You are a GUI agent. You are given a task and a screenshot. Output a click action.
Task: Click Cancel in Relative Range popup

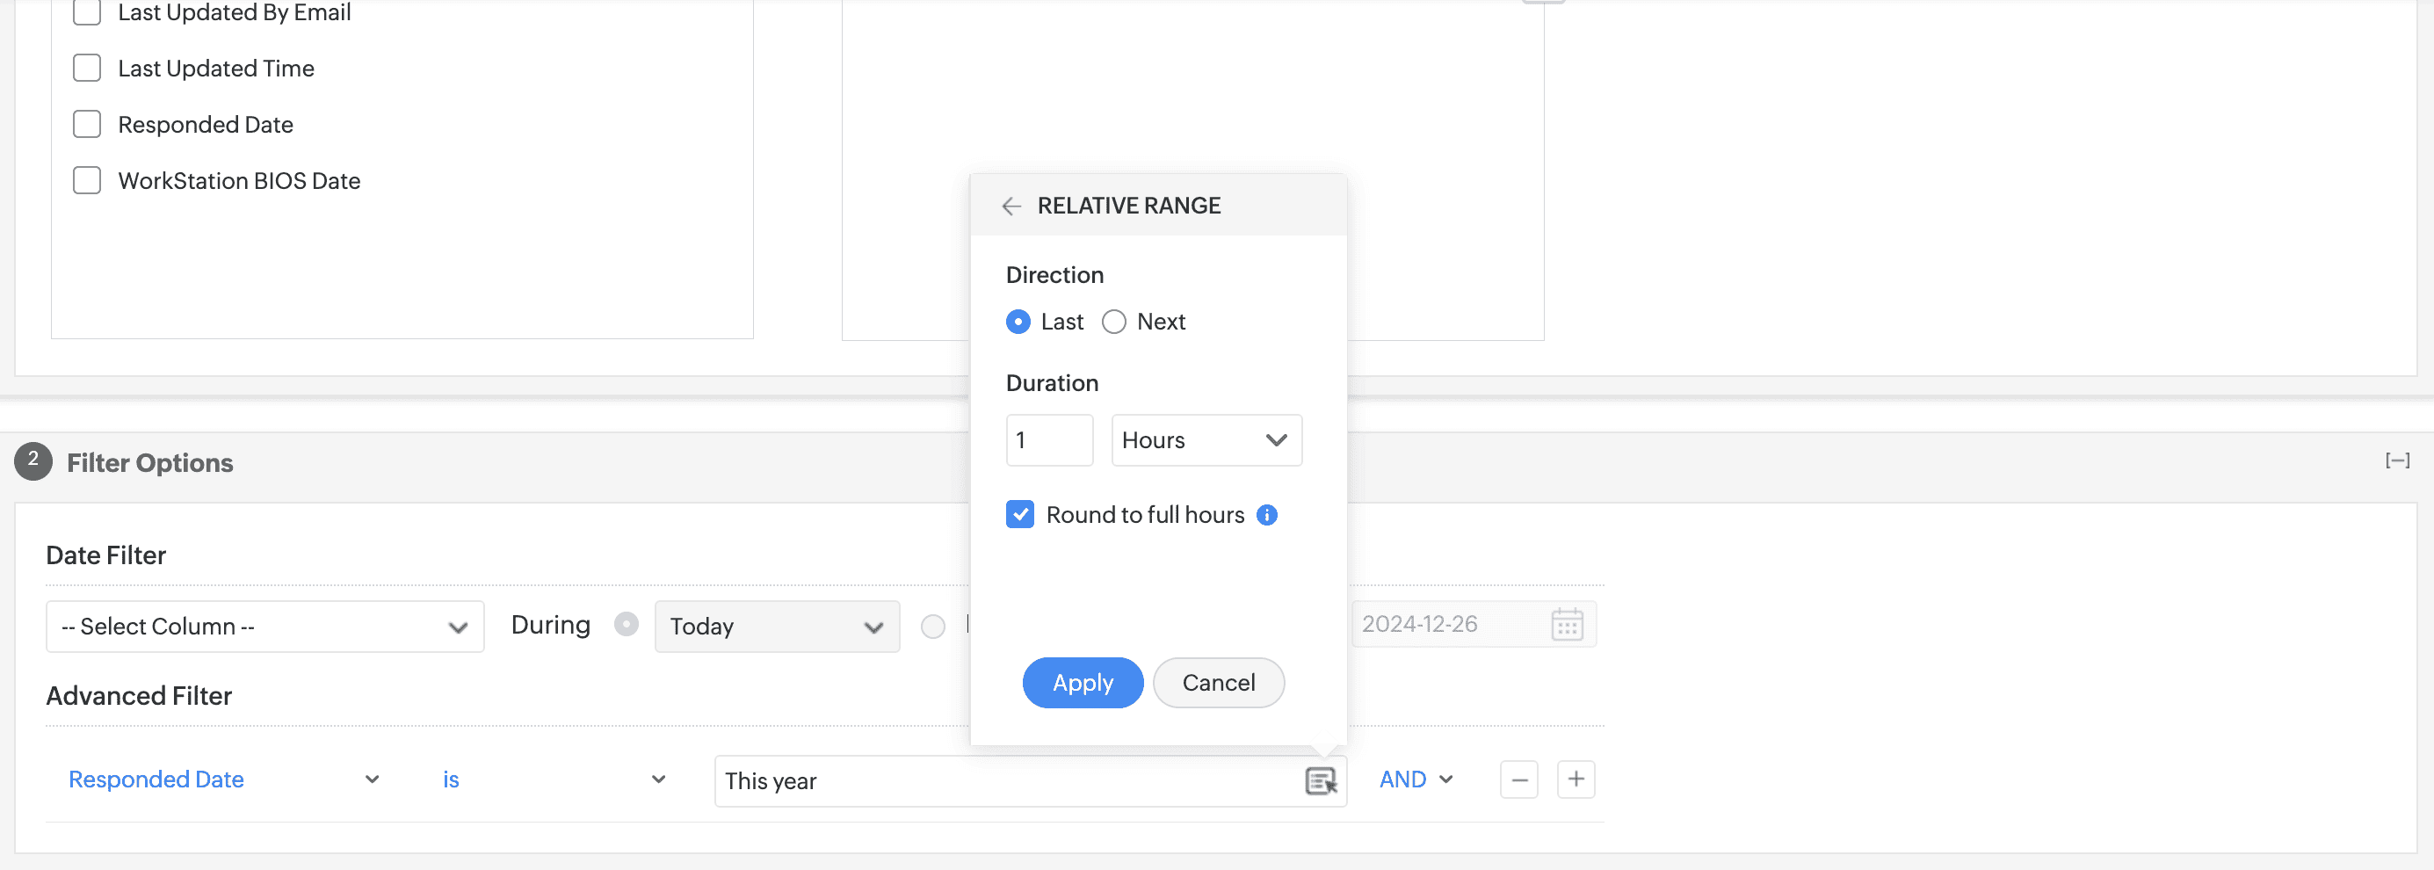1218,683
